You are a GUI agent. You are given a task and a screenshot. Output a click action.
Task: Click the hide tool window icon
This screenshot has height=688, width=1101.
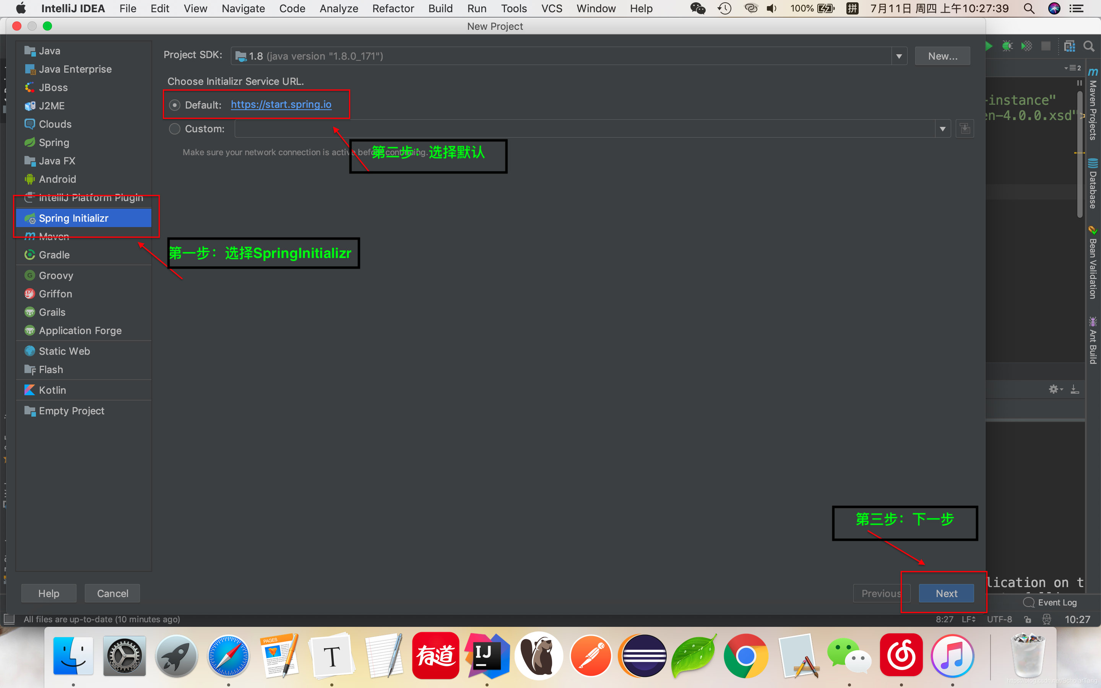tap(1075, 389)
